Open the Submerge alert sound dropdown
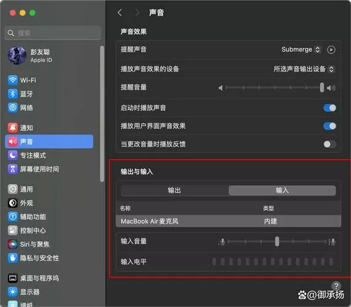351x307 pixels. [301, 50]
